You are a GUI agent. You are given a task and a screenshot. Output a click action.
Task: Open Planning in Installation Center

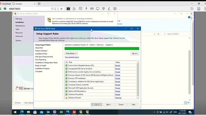pos(19,19)
